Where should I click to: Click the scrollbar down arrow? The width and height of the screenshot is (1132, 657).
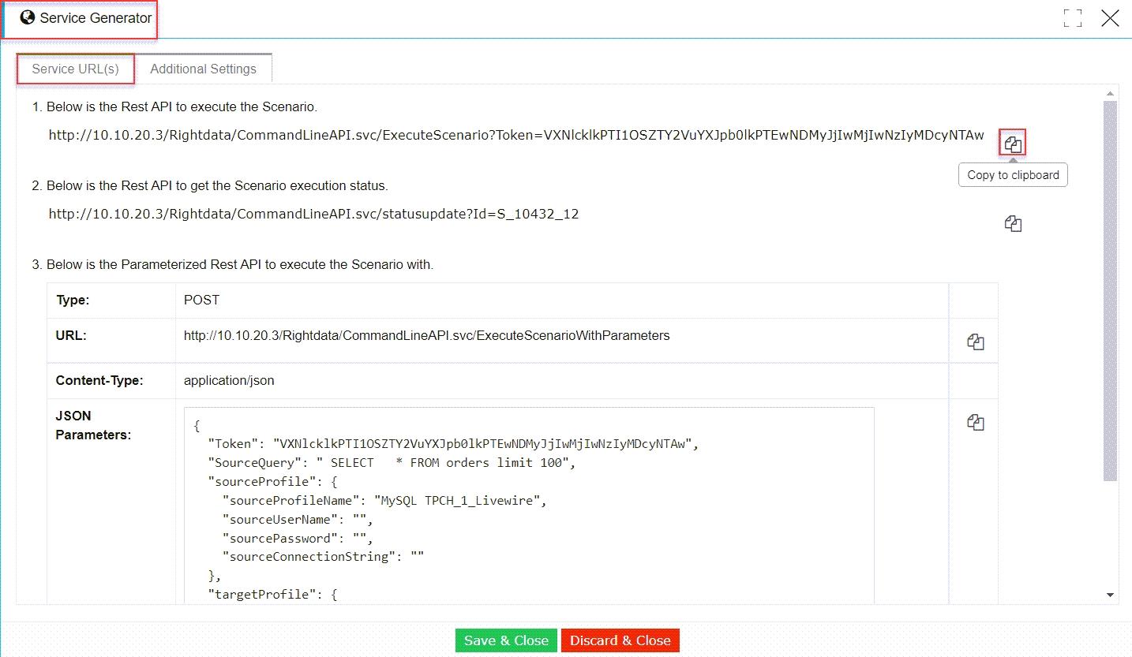click(x=1110, y=595)
